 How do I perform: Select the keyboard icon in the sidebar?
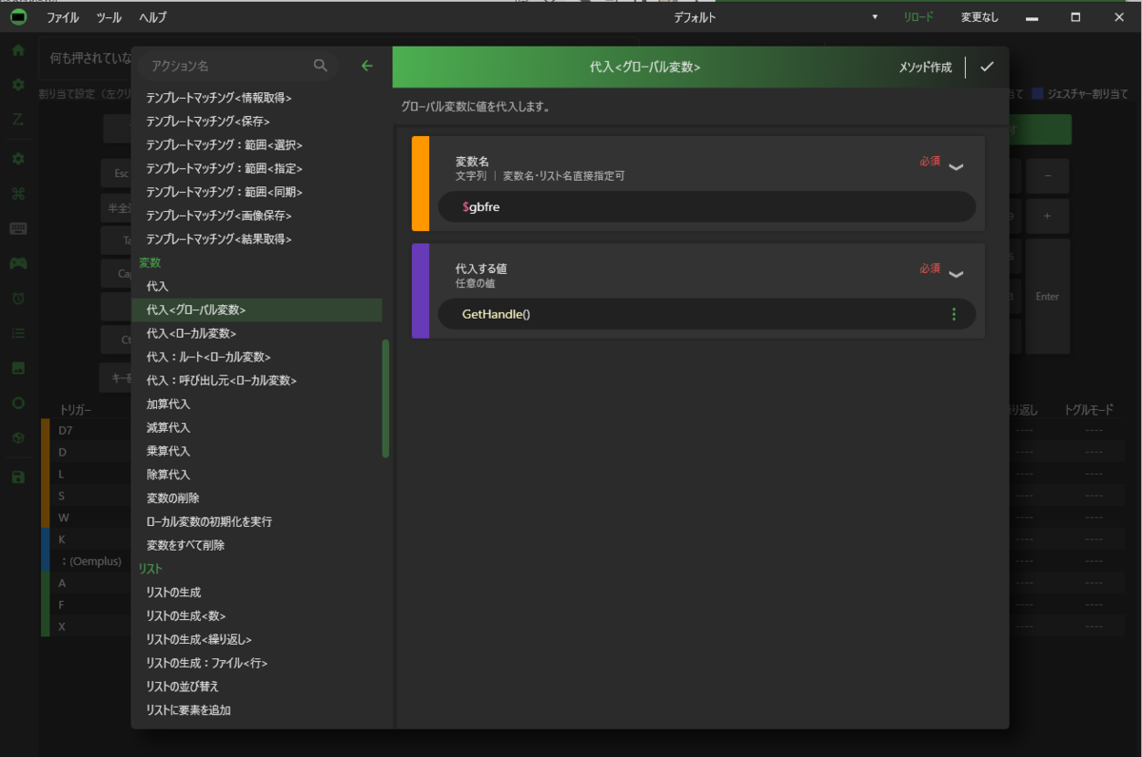click(18, 228)
